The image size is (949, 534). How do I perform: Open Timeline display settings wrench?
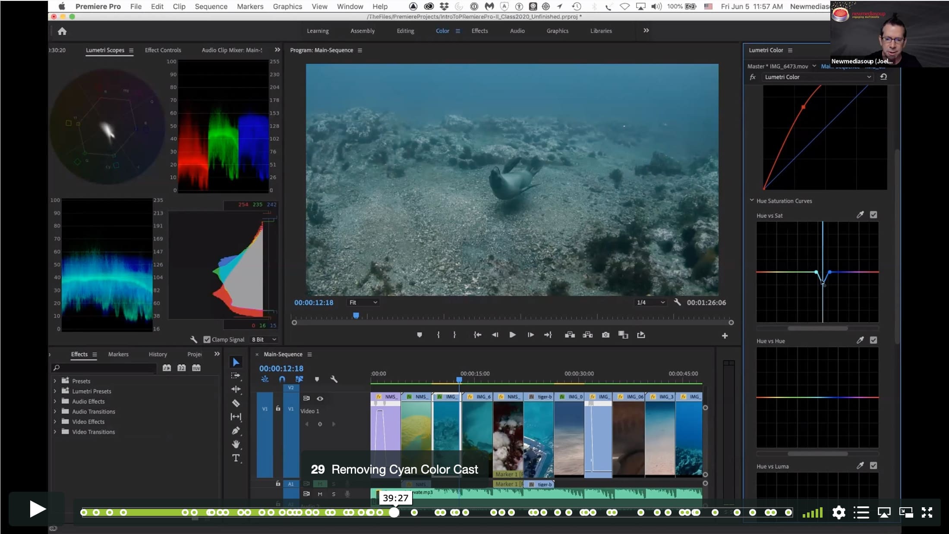click(x=334, y=379)
